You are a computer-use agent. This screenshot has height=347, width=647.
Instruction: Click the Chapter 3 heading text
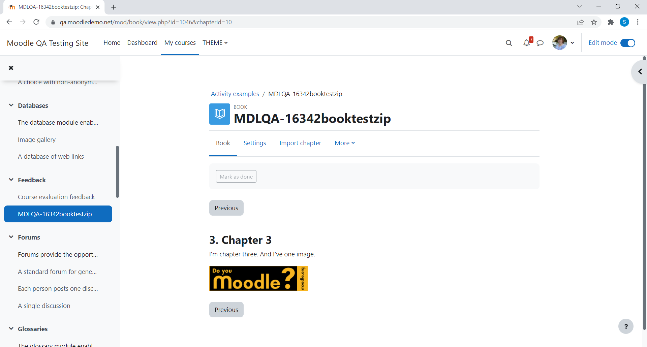pos(240,240)
